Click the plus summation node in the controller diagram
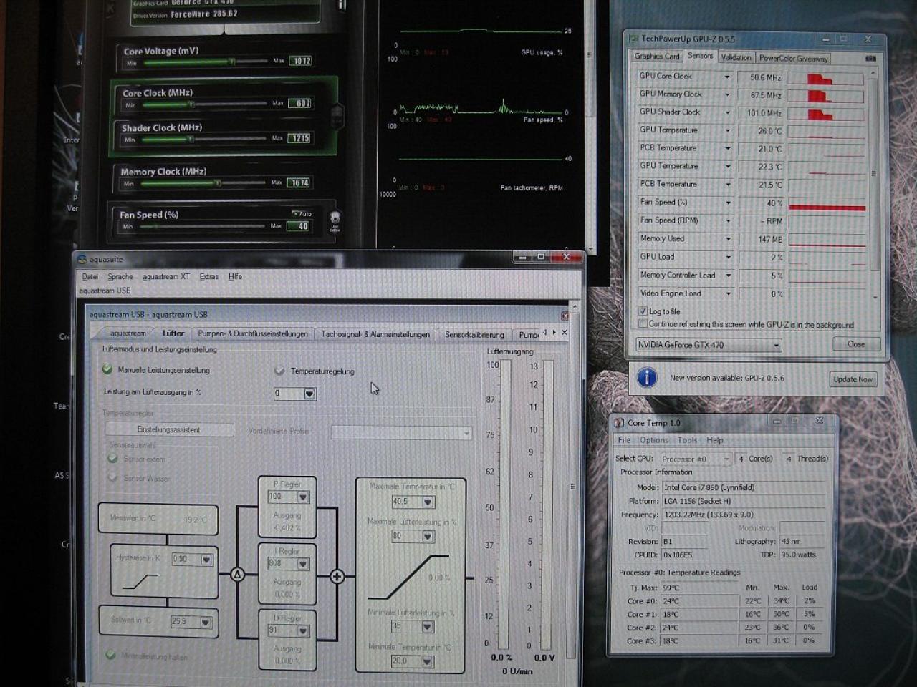The width and height of the screenshot is (917, 687). [x=337, y=576]
